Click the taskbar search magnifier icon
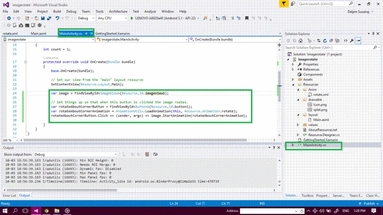 15,211
